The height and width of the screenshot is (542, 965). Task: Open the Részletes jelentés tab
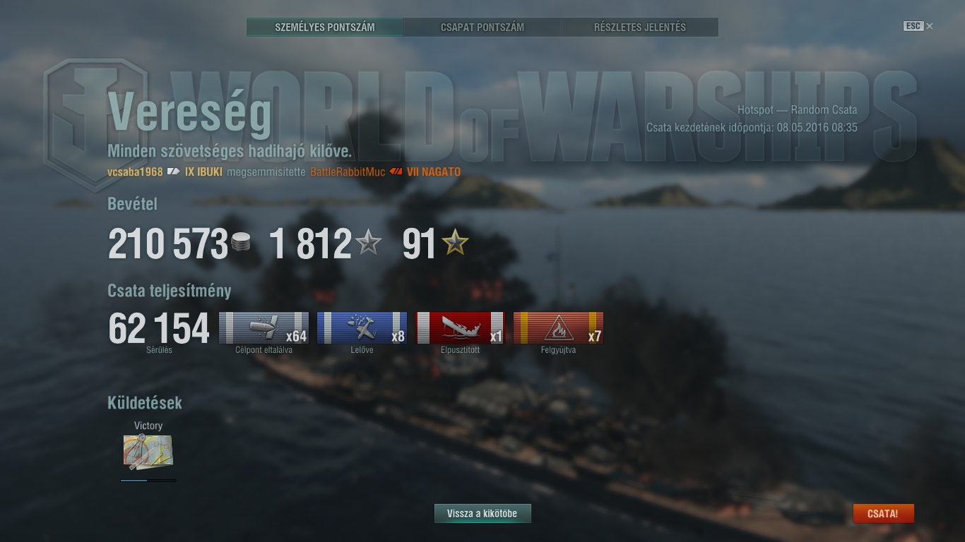(x=640, y=28)
